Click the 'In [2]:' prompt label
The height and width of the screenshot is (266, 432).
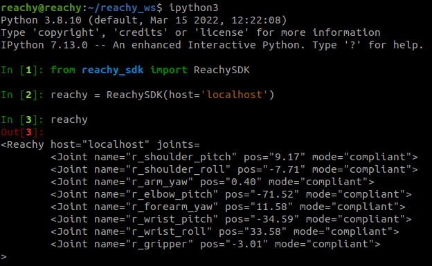[x=22, y=95]
